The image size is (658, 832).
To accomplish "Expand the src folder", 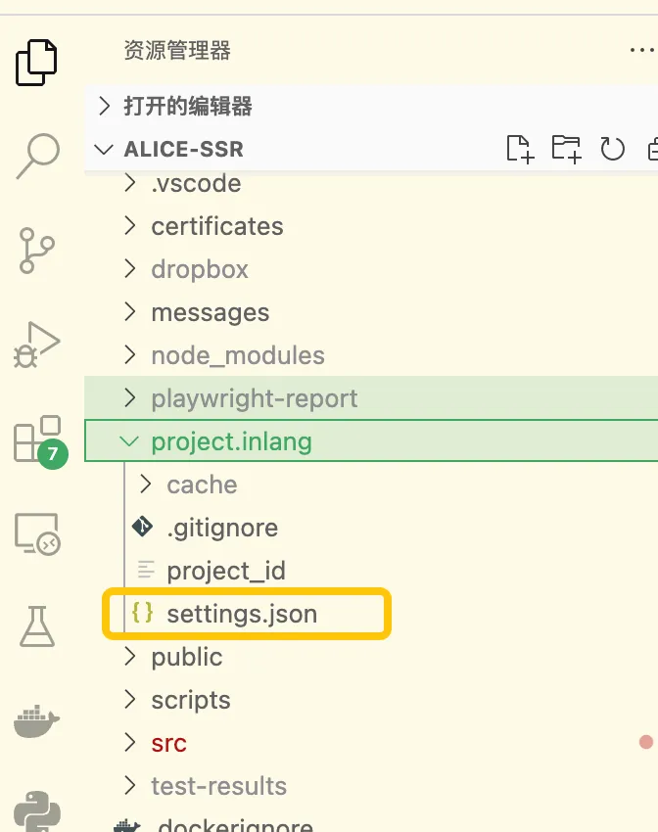I will click(371, 743).
